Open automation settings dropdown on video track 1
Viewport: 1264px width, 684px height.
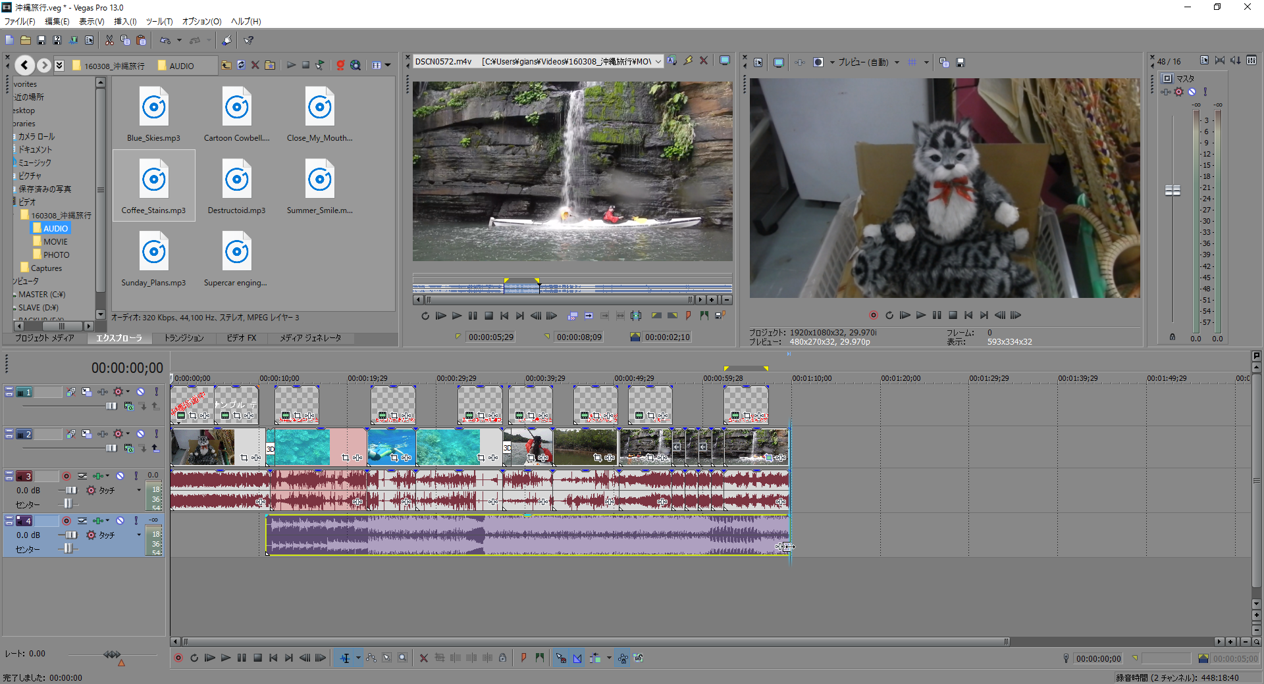tap(128, 392)
